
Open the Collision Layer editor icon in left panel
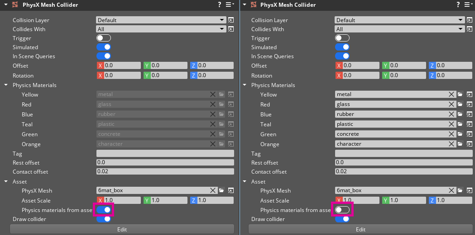coord(230,20)
